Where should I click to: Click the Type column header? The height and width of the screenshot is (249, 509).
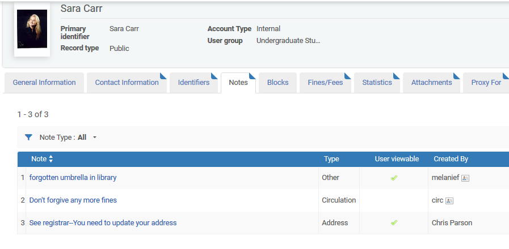[331, 160]
